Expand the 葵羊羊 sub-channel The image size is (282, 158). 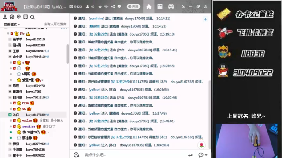(x=10, y=39)
